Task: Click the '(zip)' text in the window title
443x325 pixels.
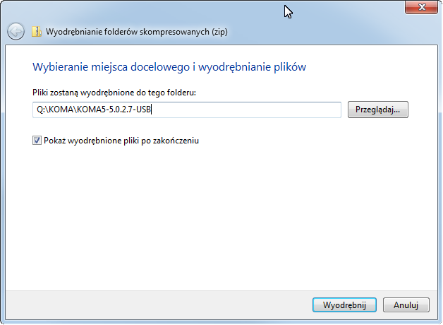Action: click(x=218, y=32)
